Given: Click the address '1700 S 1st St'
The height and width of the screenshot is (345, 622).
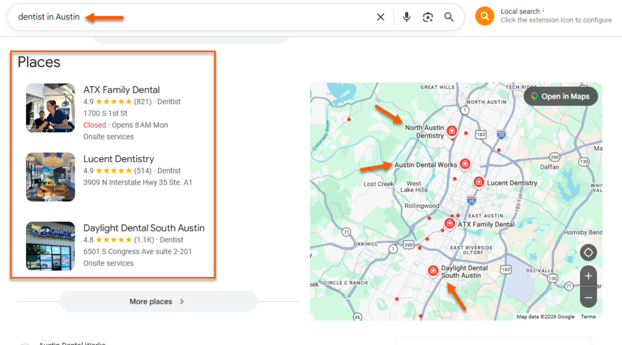Looking at the screenshot, I should [x=105, y=114].
